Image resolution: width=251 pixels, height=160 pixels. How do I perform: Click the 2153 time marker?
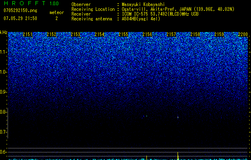click(x=75, y=34)
